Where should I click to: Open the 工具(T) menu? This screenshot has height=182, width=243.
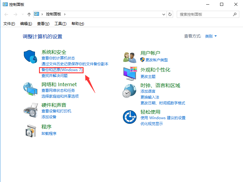pos(60,24)
